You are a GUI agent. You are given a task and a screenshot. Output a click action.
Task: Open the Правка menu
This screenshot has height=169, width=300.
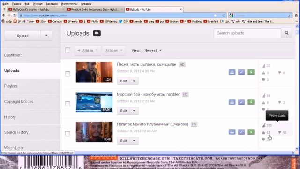[16, 4]
